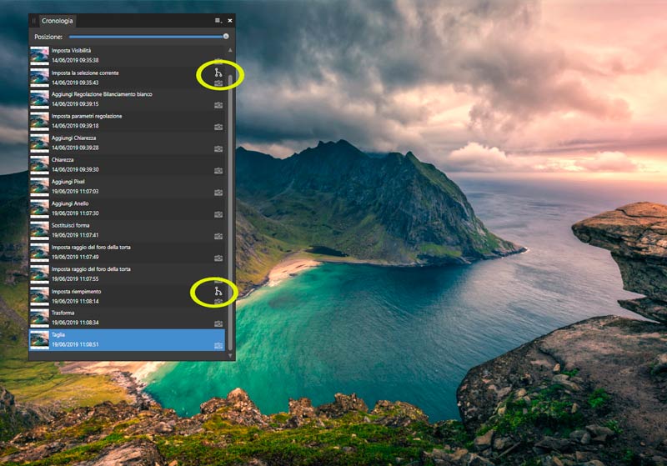Click thumbnail of Aggiungi Anello step
Screen dimensions: 667x466
pyautogui.click(x=39, y=208)
